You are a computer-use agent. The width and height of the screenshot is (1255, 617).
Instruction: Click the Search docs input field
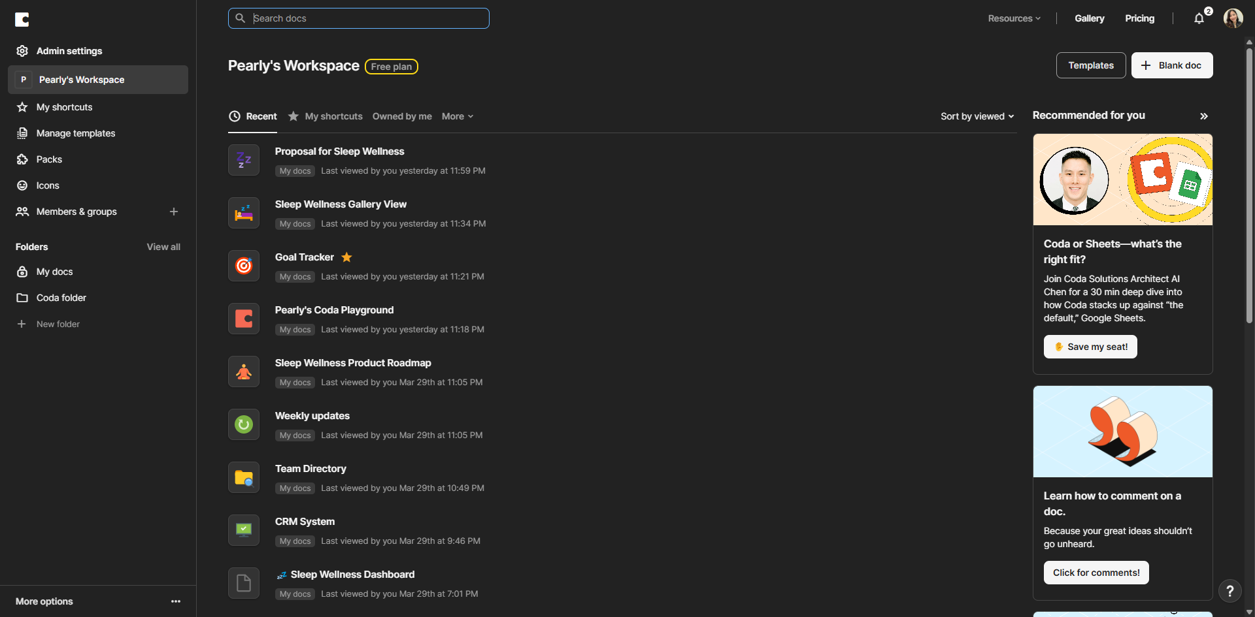point(359,18)
